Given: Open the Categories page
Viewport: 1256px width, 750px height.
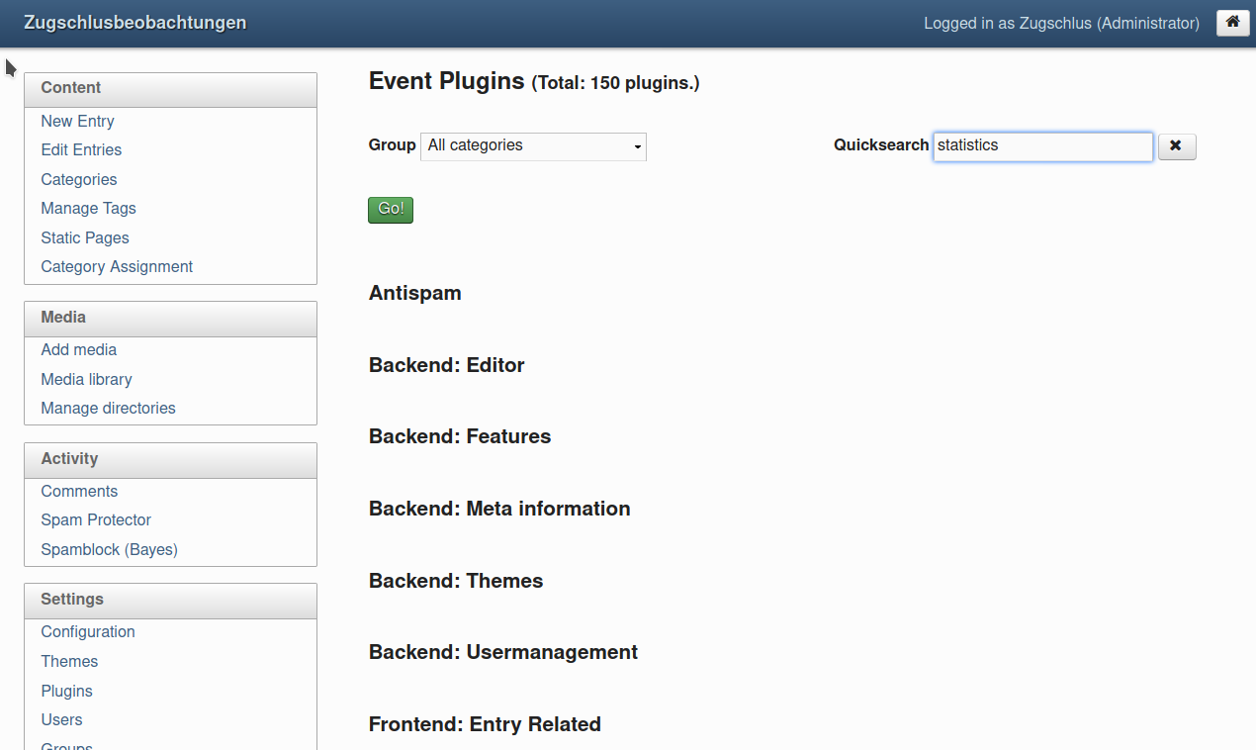Looking at the screenshot, I should tap(79, 179).
